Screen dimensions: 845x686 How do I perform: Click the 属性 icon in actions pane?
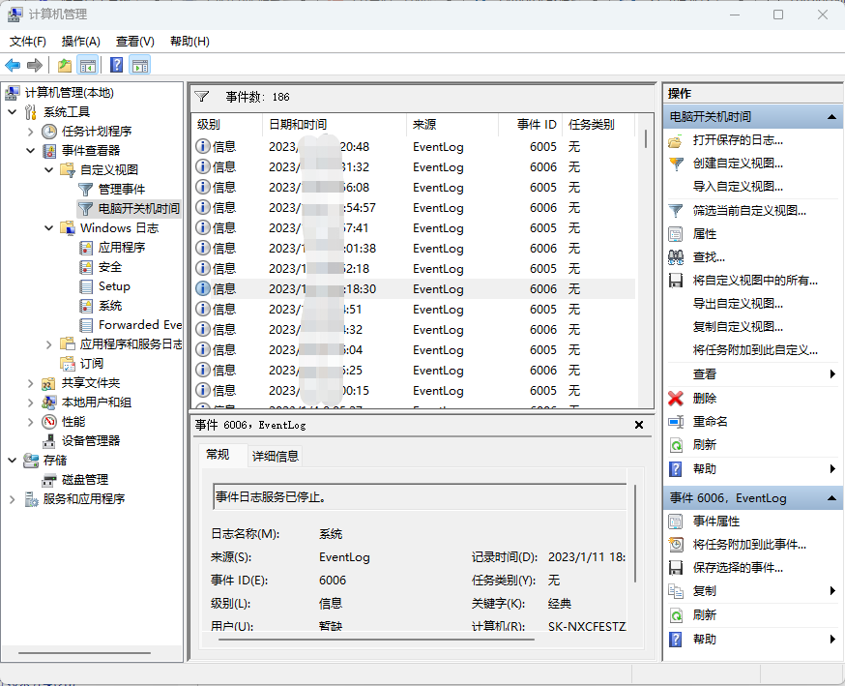click(x=676, y=234)
